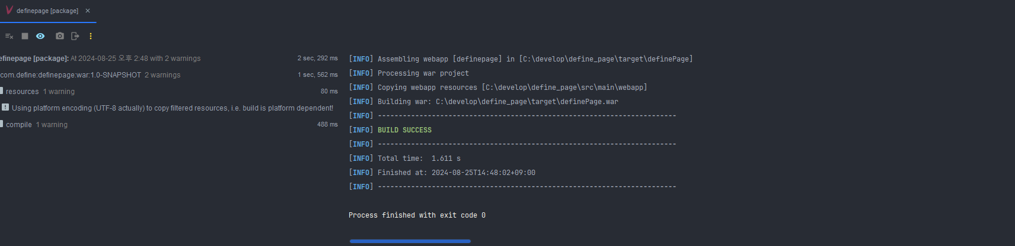The image size is (1015, 246).
Task: Click the 'Assembling webapp [definepage]' log line
Action: (521, 59)
